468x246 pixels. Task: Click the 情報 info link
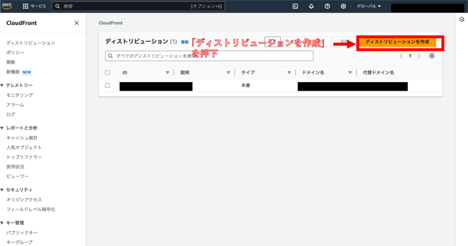(x=185, y=42)
